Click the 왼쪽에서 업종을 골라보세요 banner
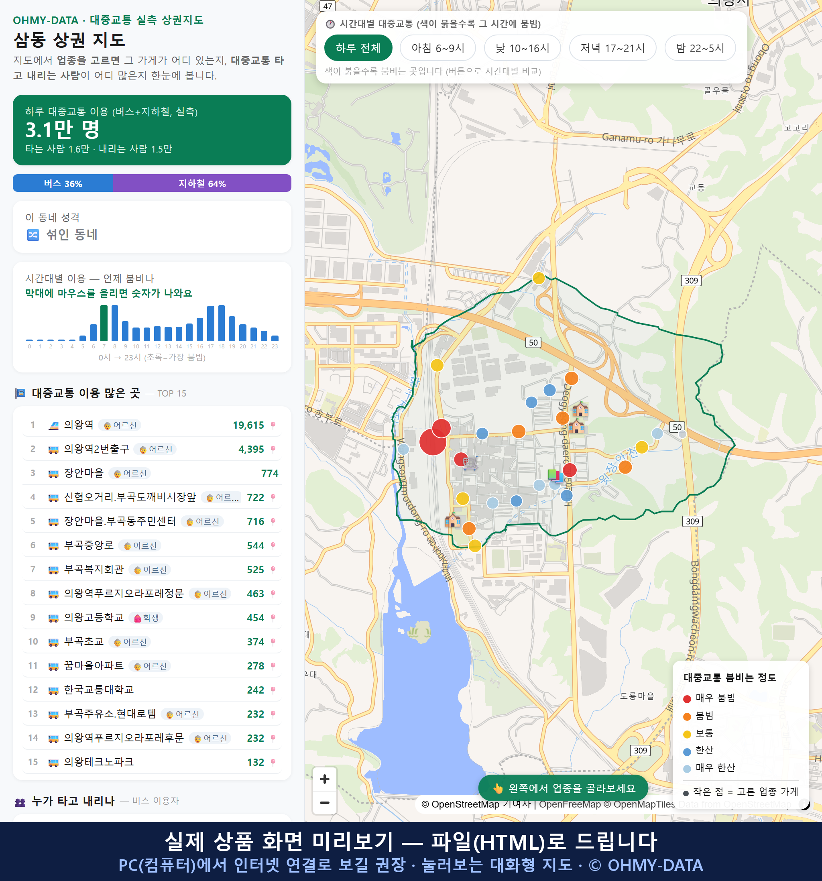 [563, 788]
